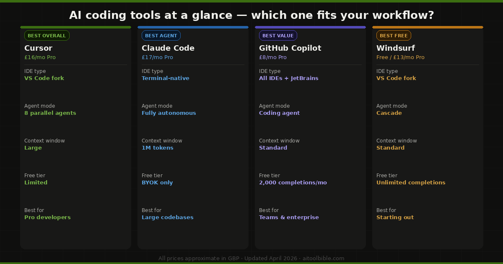
Task: Click Limited free tier value
Action: click(x=36, y=183)
